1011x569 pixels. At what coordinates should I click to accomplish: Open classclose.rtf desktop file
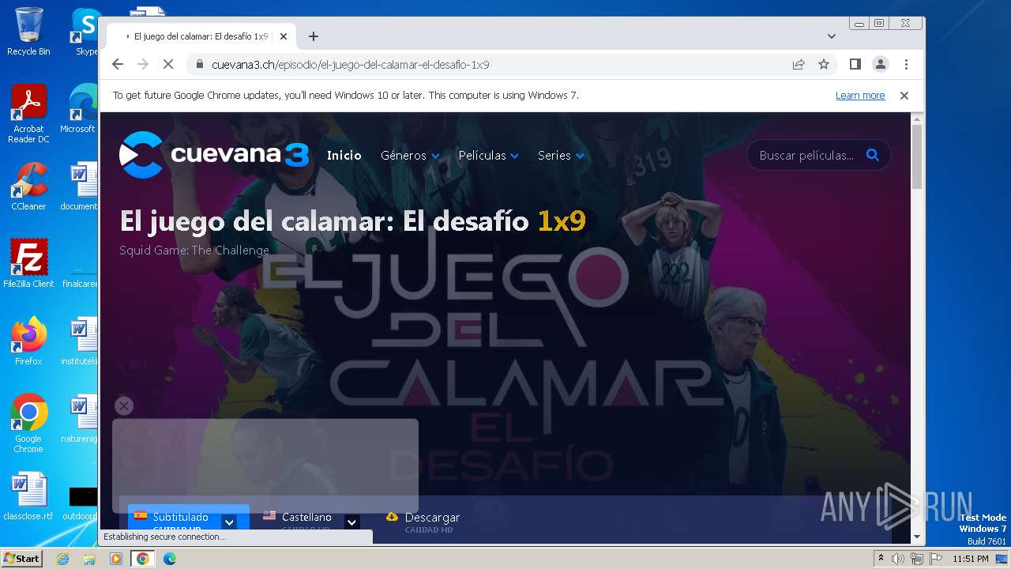pos(28,496)
